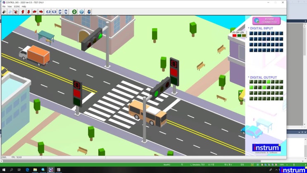Click the second blue horizontal rotate icon
307x173 pixels.
[54, 12]
